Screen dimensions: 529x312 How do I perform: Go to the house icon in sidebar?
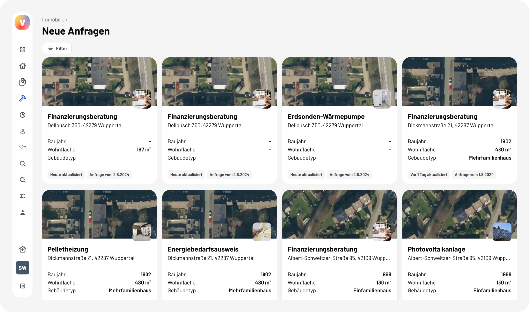pyautogui.click(x=22, y=66)
